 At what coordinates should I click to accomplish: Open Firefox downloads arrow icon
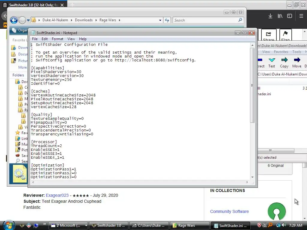tap(270, 16)
